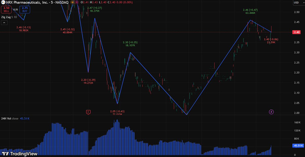
Task: Click the 0.00 (0.00%) change value
Action: click(125, 3)
